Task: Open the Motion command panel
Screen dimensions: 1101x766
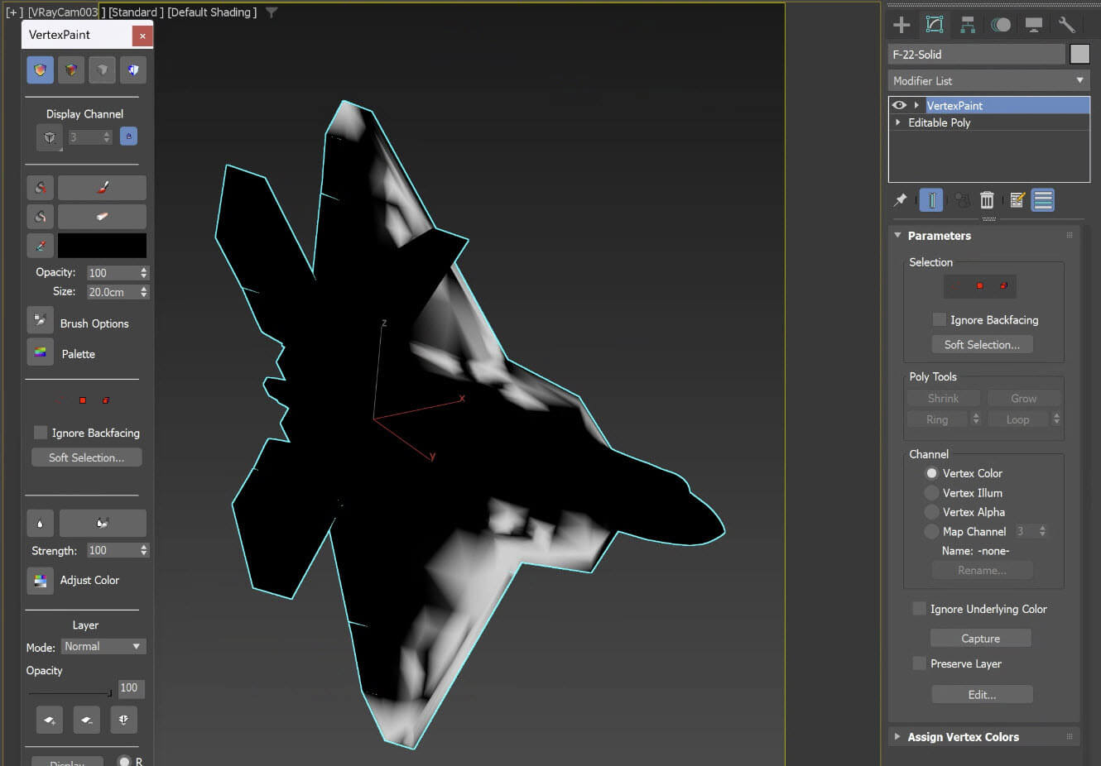Action: [x=1001, y=25]
